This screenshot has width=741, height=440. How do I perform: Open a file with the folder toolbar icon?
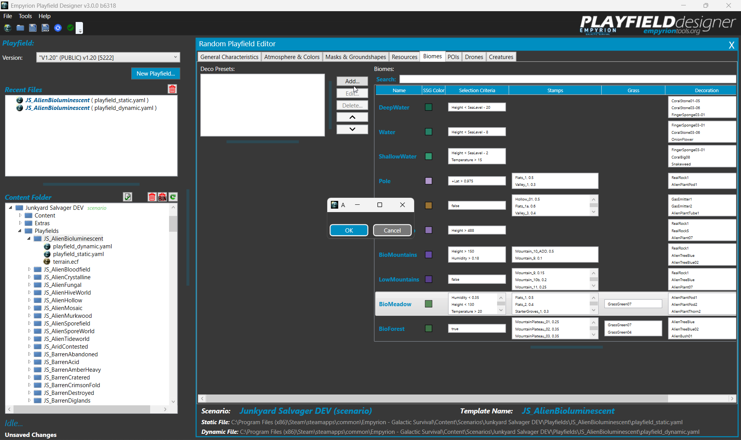[x=20, y=28]
